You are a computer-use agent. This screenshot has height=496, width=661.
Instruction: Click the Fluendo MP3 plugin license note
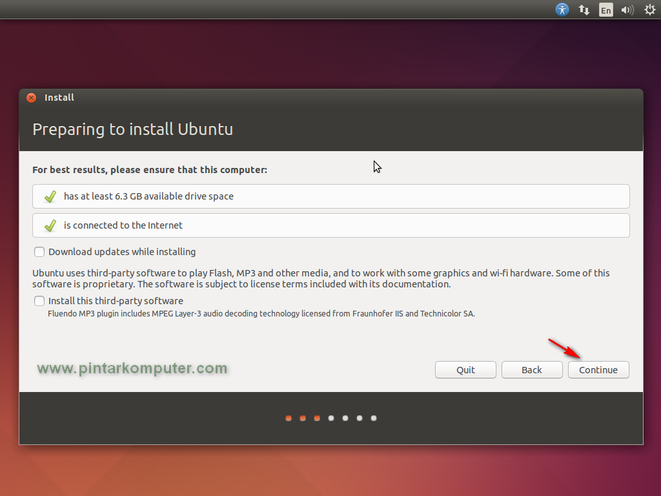tap(261, 314)
